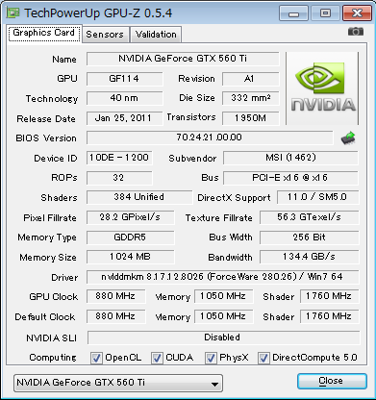
Task: Click Texture Fillrate value 56.3 GTexel/s
Action: tap(309, 217)
